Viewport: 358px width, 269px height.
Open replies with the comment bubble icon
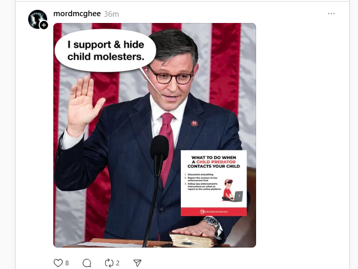pyautogui.click(x=87, y=263)
